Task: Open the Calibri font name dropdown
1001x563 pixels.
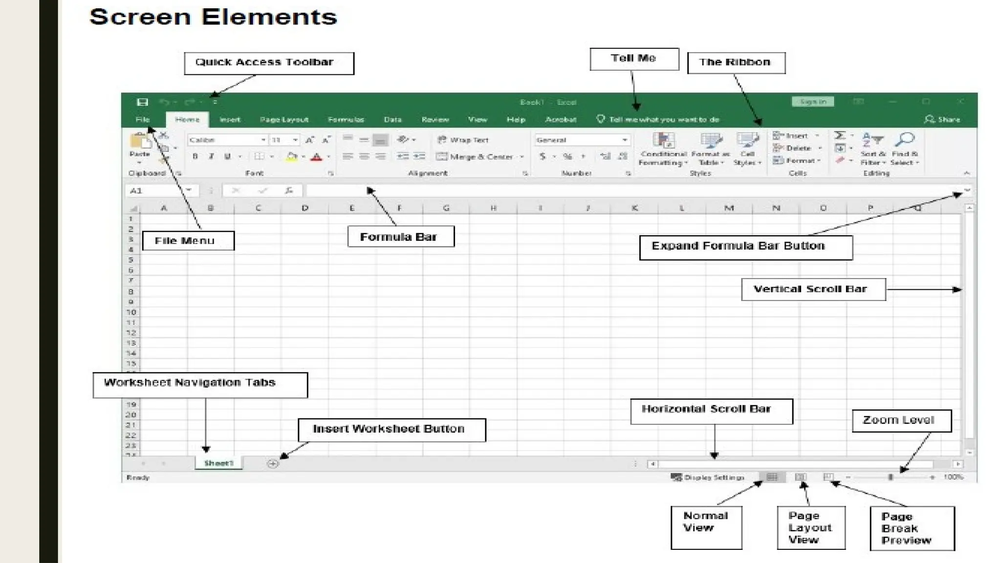Action: [x=263, y=140]
